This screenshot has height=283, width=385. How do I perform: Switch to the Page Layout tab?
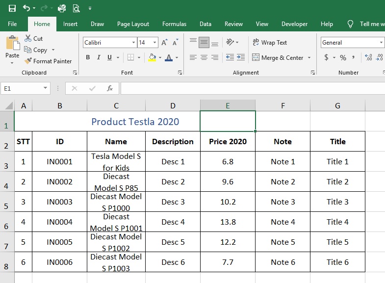point(133,24)
